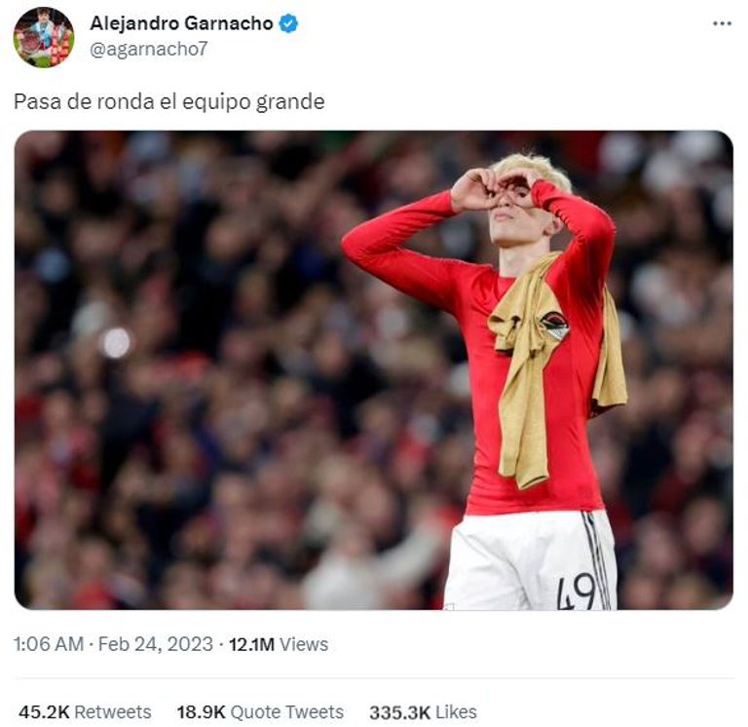Click the bright light spot in crowd
The width and height of the screenshot is (748, 727).
click(x=116, y=342)
